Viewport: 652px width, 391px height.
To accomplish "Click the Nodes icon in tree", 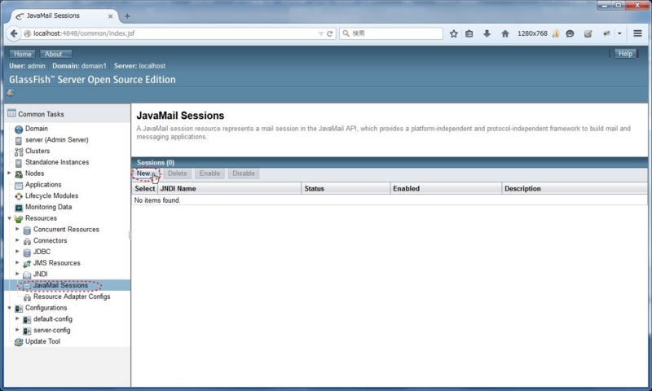I will (18, 174).
